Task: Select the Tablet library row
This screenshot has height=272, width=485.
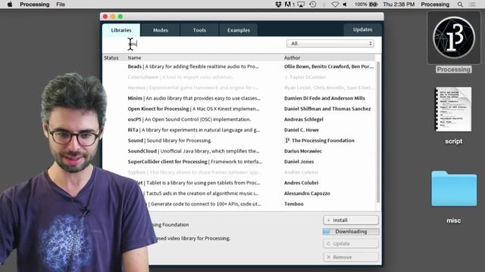Action: 239,183
